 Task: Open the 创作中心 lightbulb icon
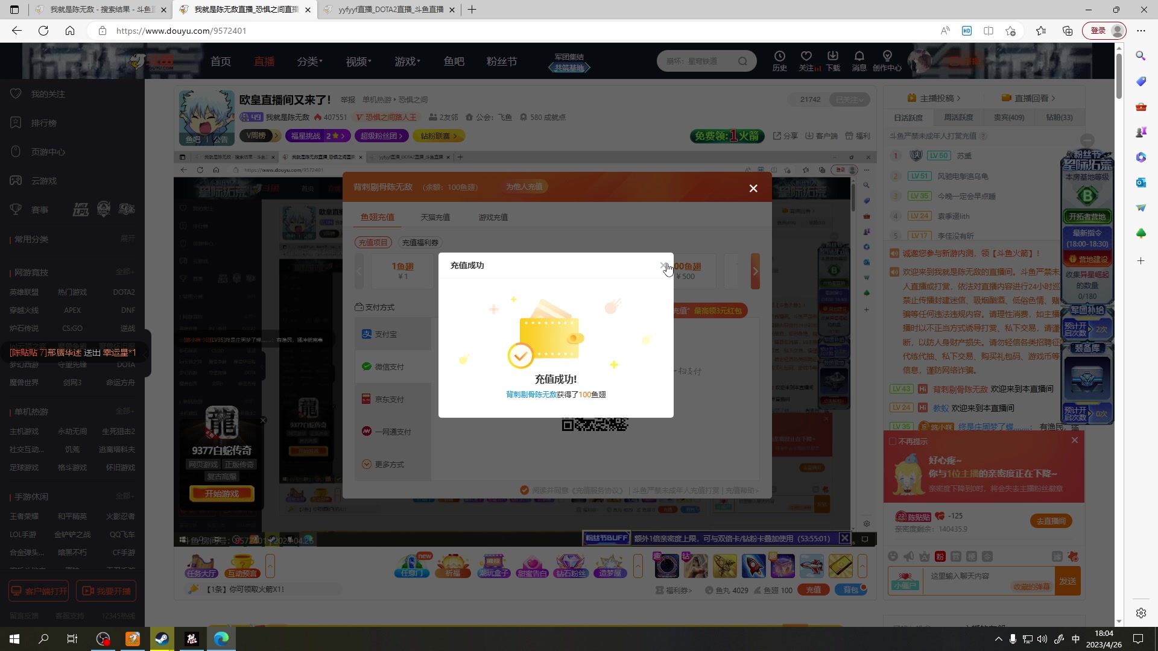click(887, 60)
